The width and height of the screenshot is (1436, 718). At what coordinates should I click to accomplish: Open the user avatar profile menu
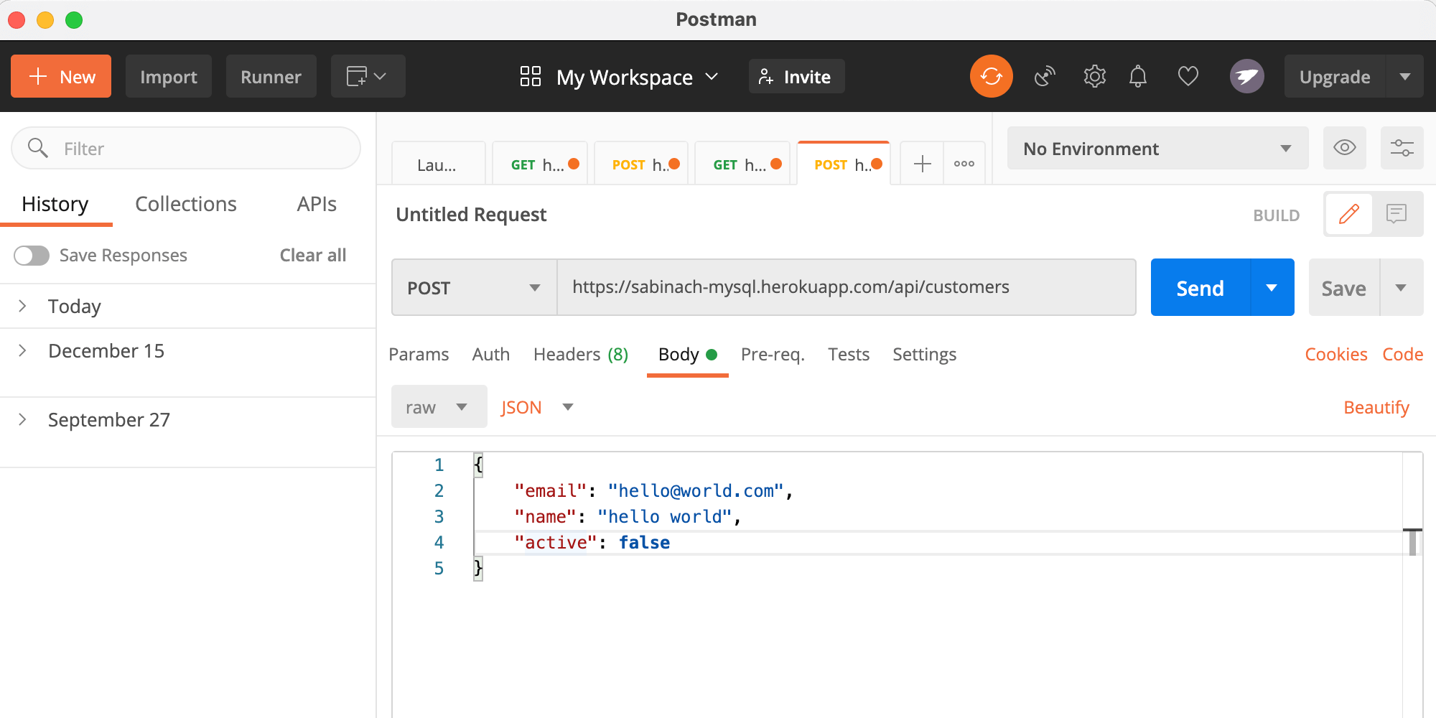click(1246, 76)
